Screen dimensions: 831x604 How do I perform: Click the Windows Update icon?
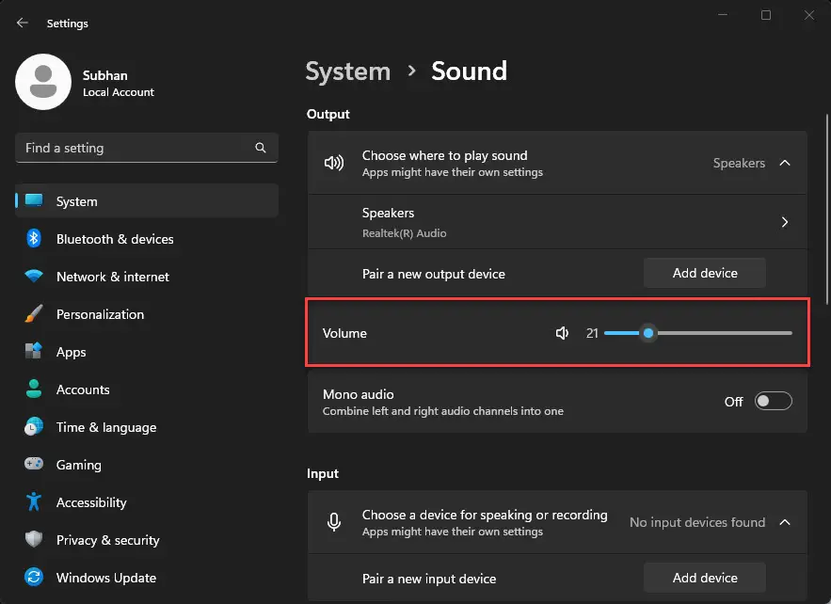(x=33, y=578)
